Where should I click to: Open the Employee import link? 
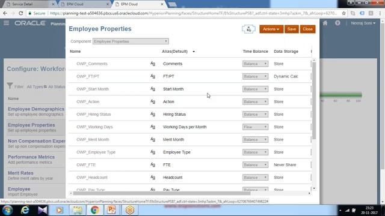tap(19, 189)
